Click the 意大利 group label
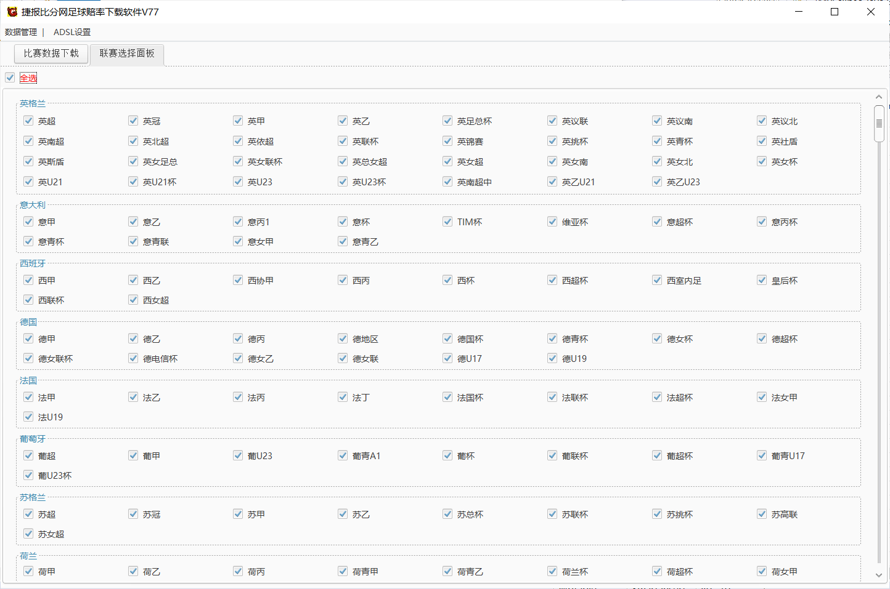Viewport: 890px width, 589px height. (33, 205)
